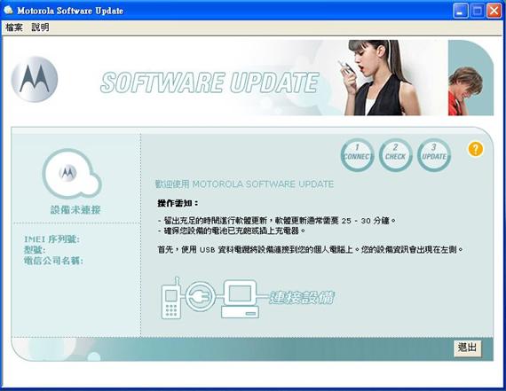506x391 pixels.
Task: Click the plug connector icon
Action: click(201, 296)
